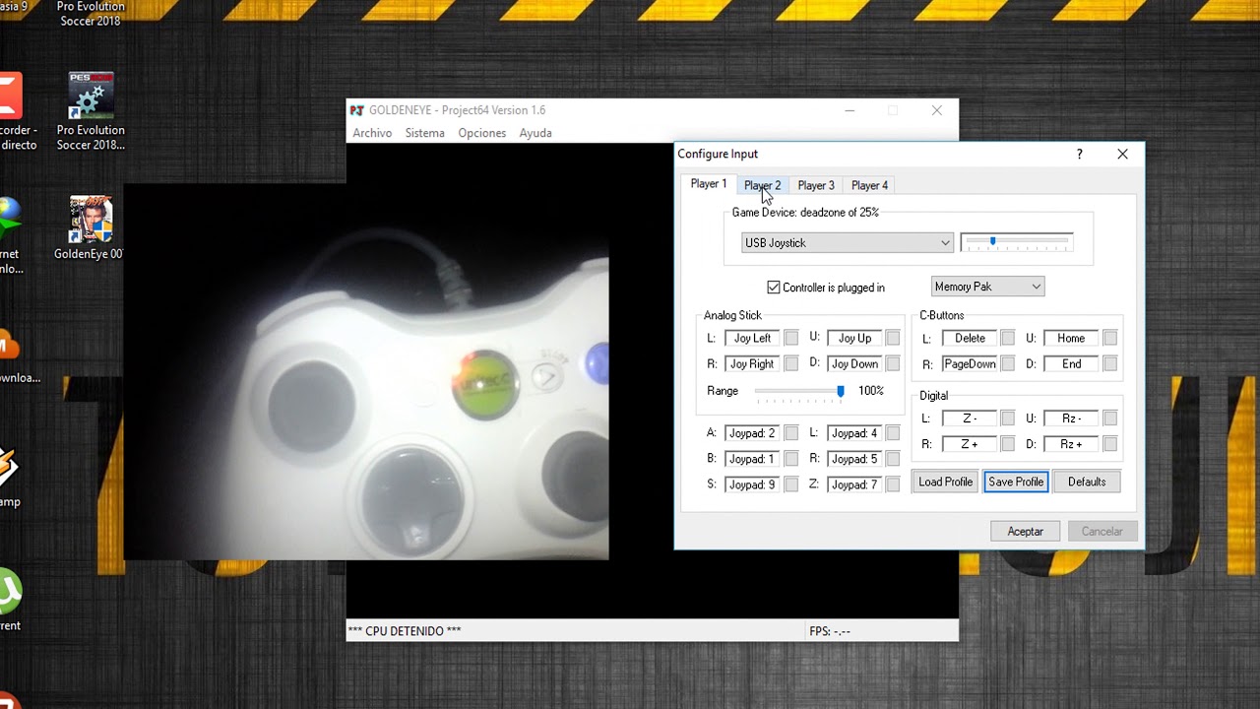This screenshot has width=1260, height=709.
Task: Click the Joy Down binding field
Action: (x=854, y=363)
